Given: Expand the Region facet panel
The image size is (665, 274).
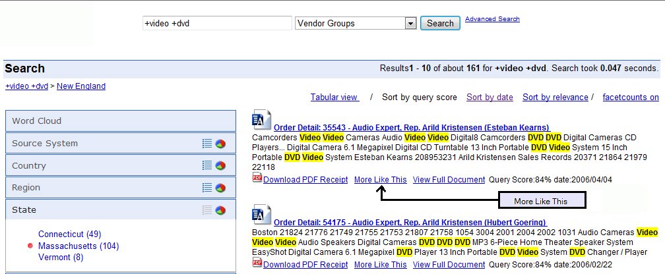Looking at the screenshot, I should click(121, 188).
